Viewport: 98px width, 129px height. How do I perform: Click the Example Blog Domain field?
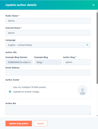click(x=19, y=62)
